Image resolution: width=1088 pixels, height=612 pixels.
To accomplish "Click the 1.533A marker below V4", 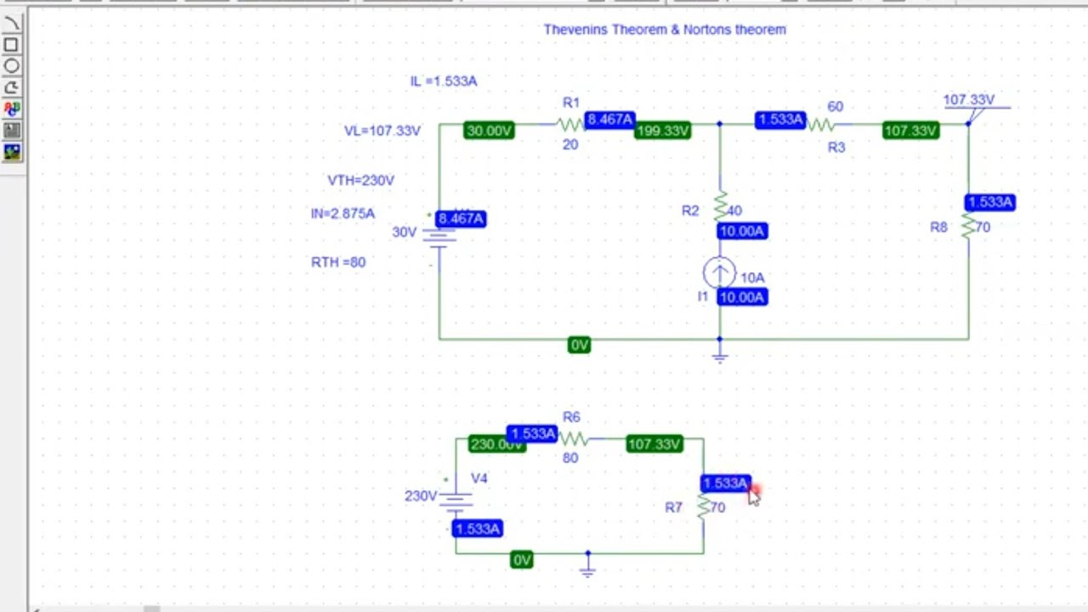I will [478, 529].
